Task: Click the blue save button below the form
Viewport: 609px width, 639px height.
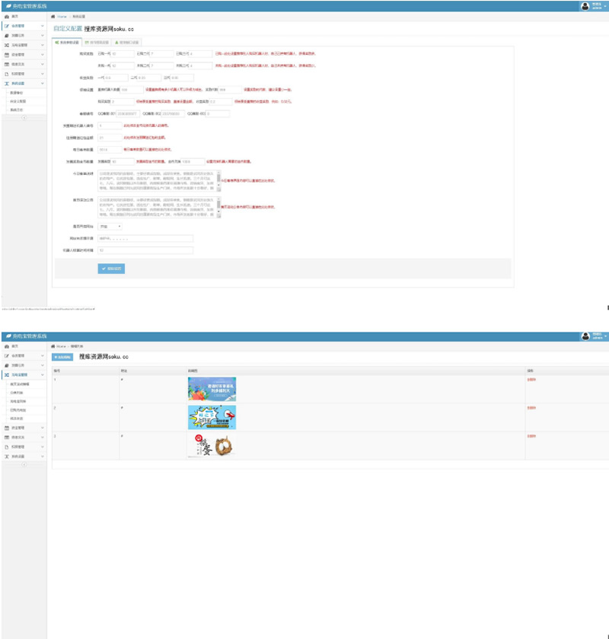Action: pyautogui.click(x=111, y=269)
